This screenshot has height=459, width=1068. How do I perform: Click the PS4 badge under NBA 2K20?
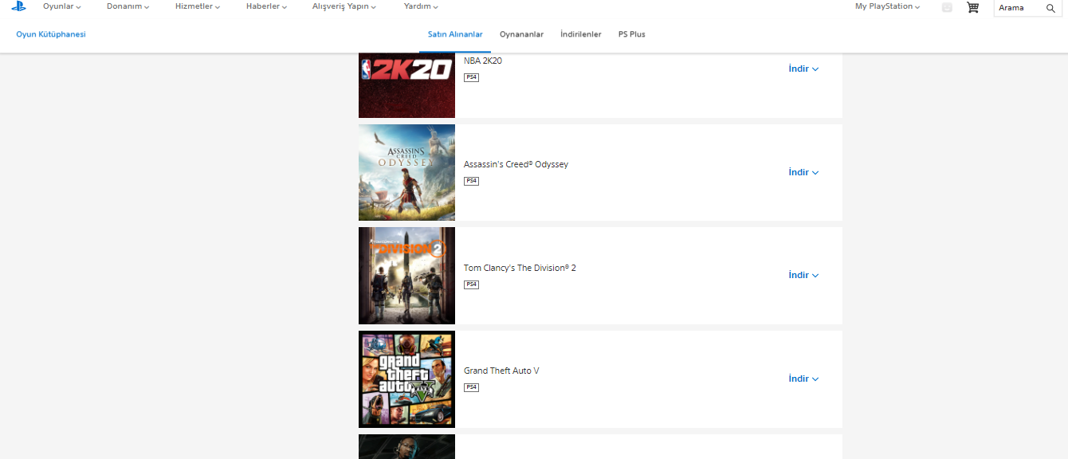(x=471, y=77)
